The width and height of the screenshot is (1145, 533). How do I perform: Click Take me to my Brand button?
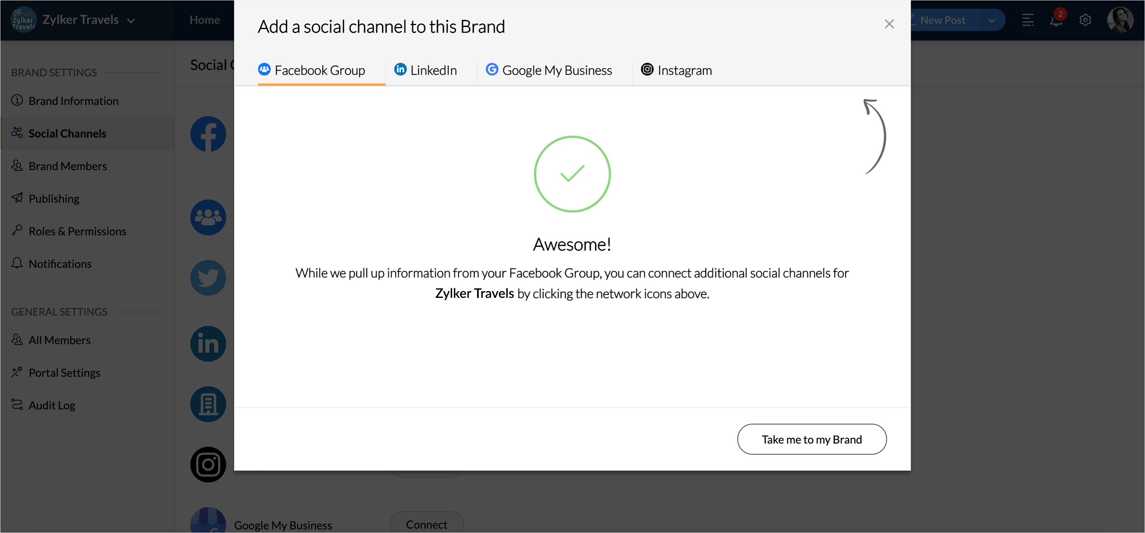tap(811, 439)
